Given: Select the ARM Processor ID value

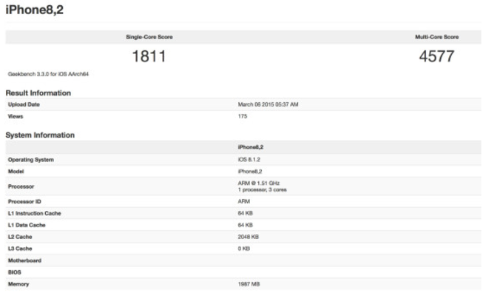Looking at the screenshot, I should tap(243, 201).
